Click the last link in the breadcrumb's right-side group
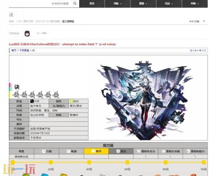The width and height of the screenshot is (214, 176). [x=205, y=51]
